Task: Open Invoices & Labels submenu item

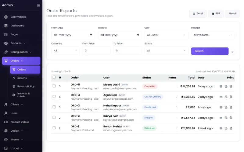Action: click(25, 95)
